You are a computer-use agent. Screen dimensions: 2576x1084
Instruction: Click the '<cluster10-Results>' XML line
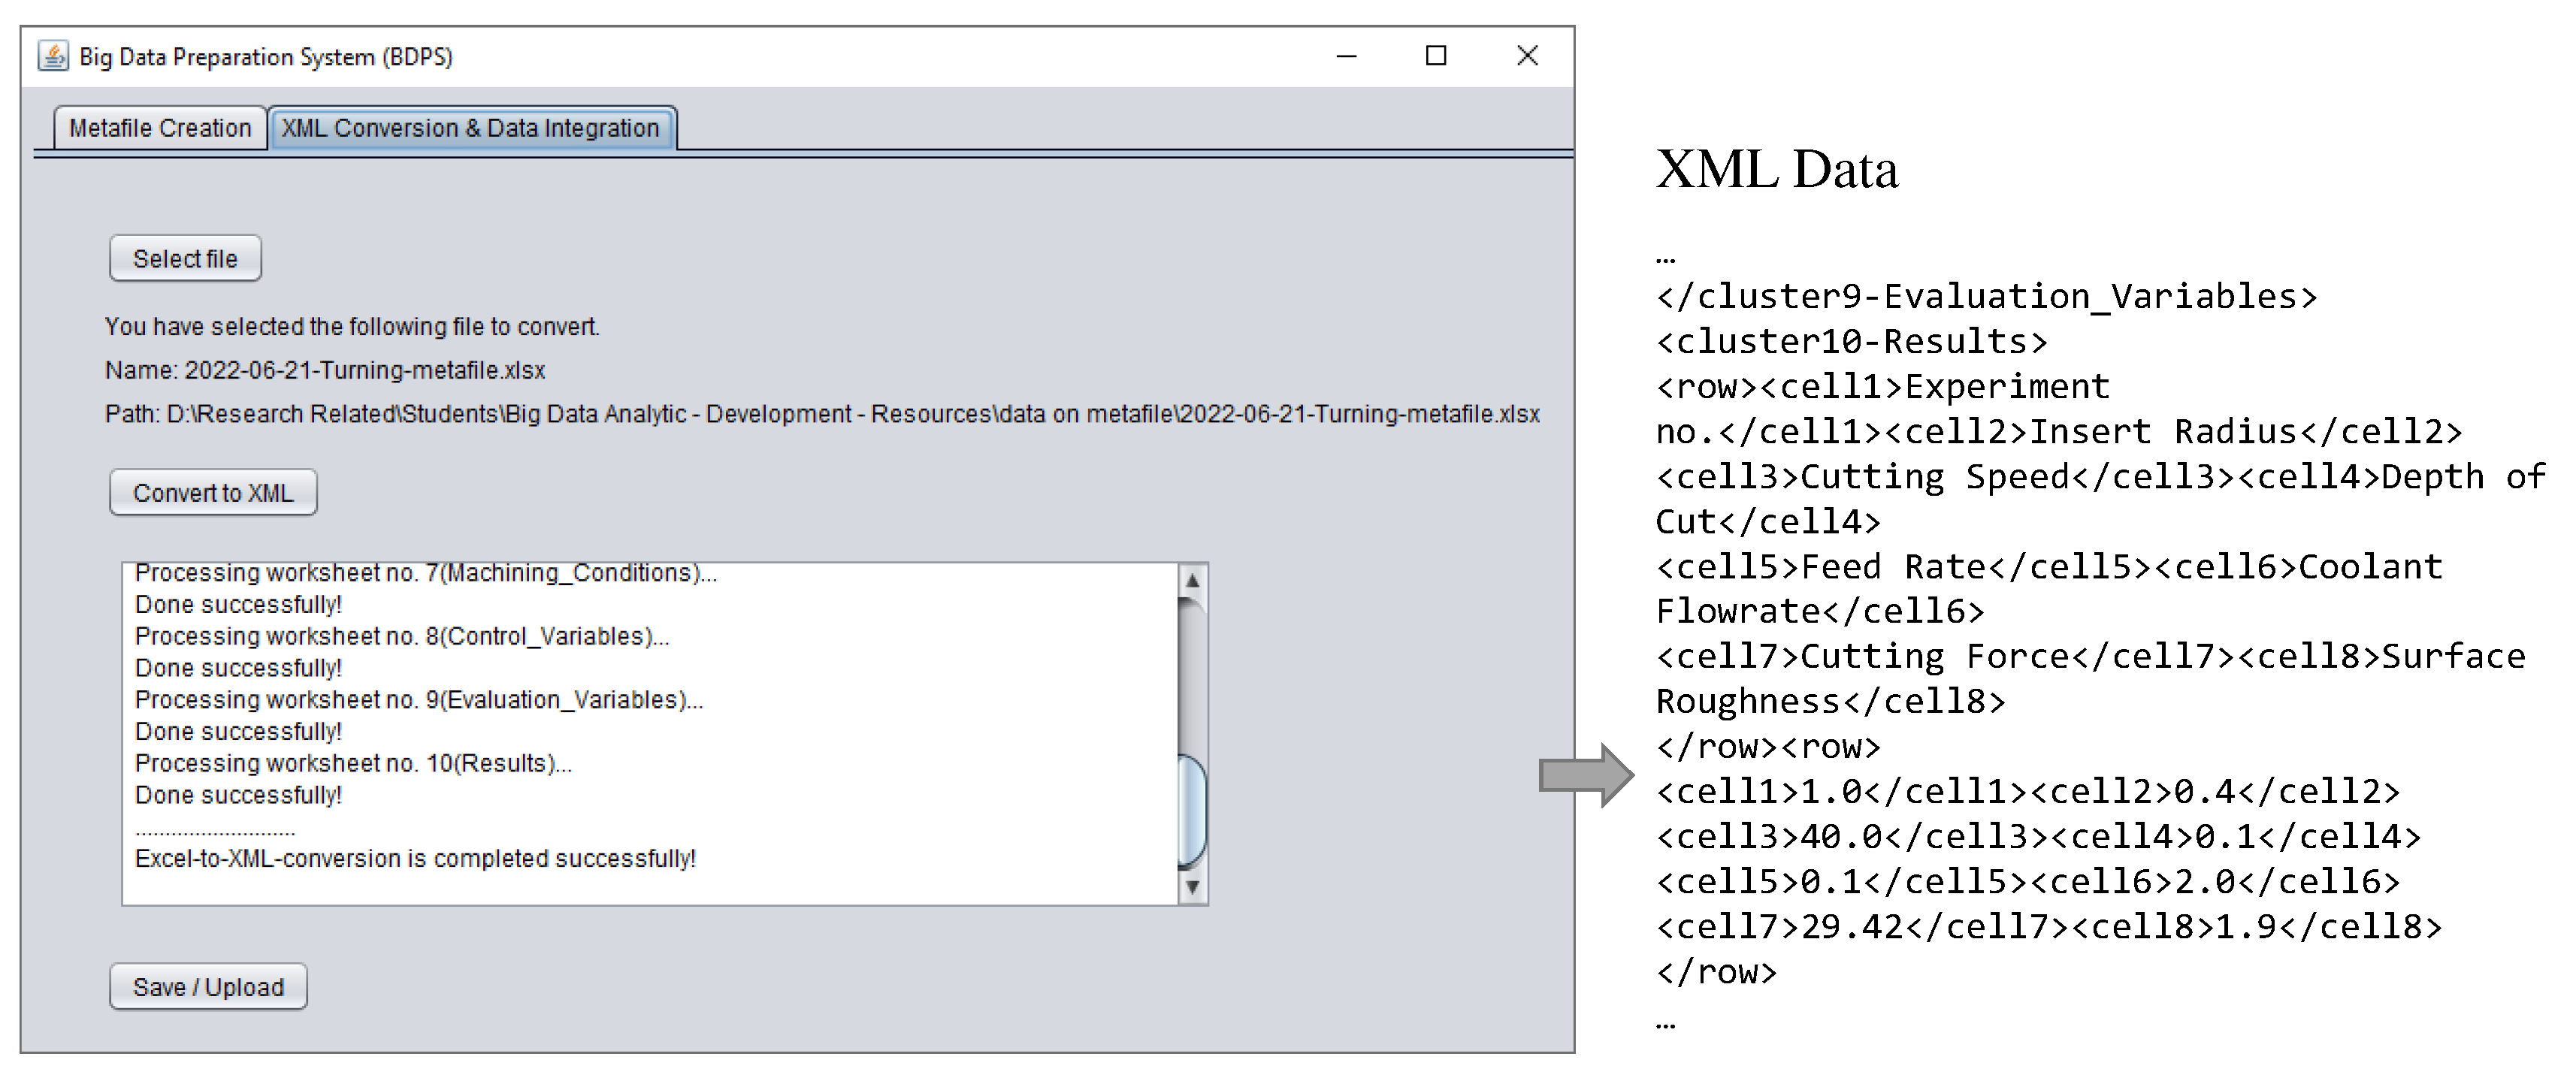[1851, 341]
